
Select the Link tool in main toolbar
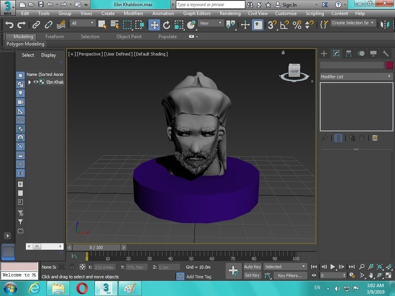pos(36,25)
